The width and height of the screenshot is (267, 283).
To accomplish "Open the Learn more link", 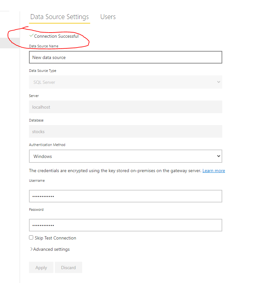I will pos(214,171).
